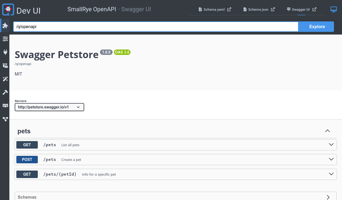
Task: Click the 'List all pets' description text
Action: pos(70,145)
